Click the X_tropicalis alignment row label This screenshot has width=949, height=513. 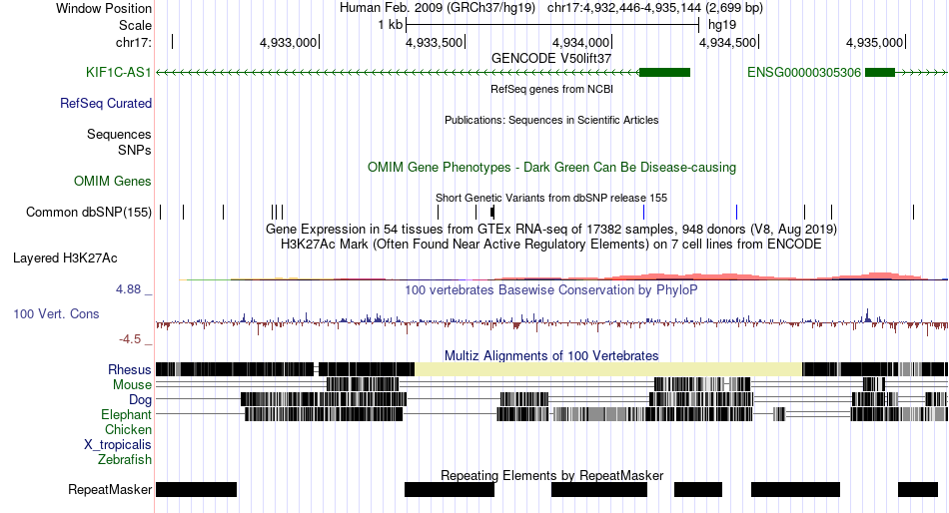click(x=118, y=445)
